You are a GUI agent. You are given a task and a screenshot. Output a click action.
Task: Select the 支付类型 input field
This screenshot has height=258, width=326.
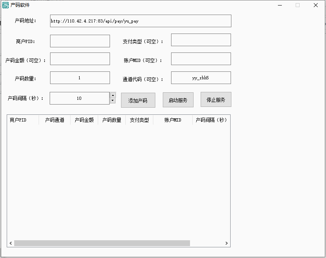[x=201, y=40]
